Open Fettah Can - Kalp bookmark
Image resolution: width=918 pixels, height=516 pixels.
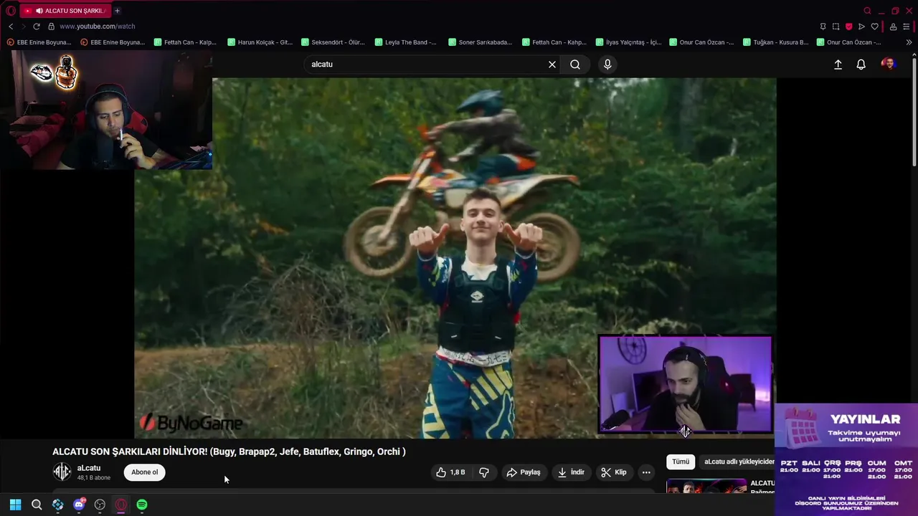pos(186,42)
